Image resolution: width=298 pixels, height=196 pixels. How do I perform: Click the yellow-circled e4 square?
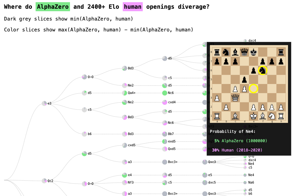point(253,88)
